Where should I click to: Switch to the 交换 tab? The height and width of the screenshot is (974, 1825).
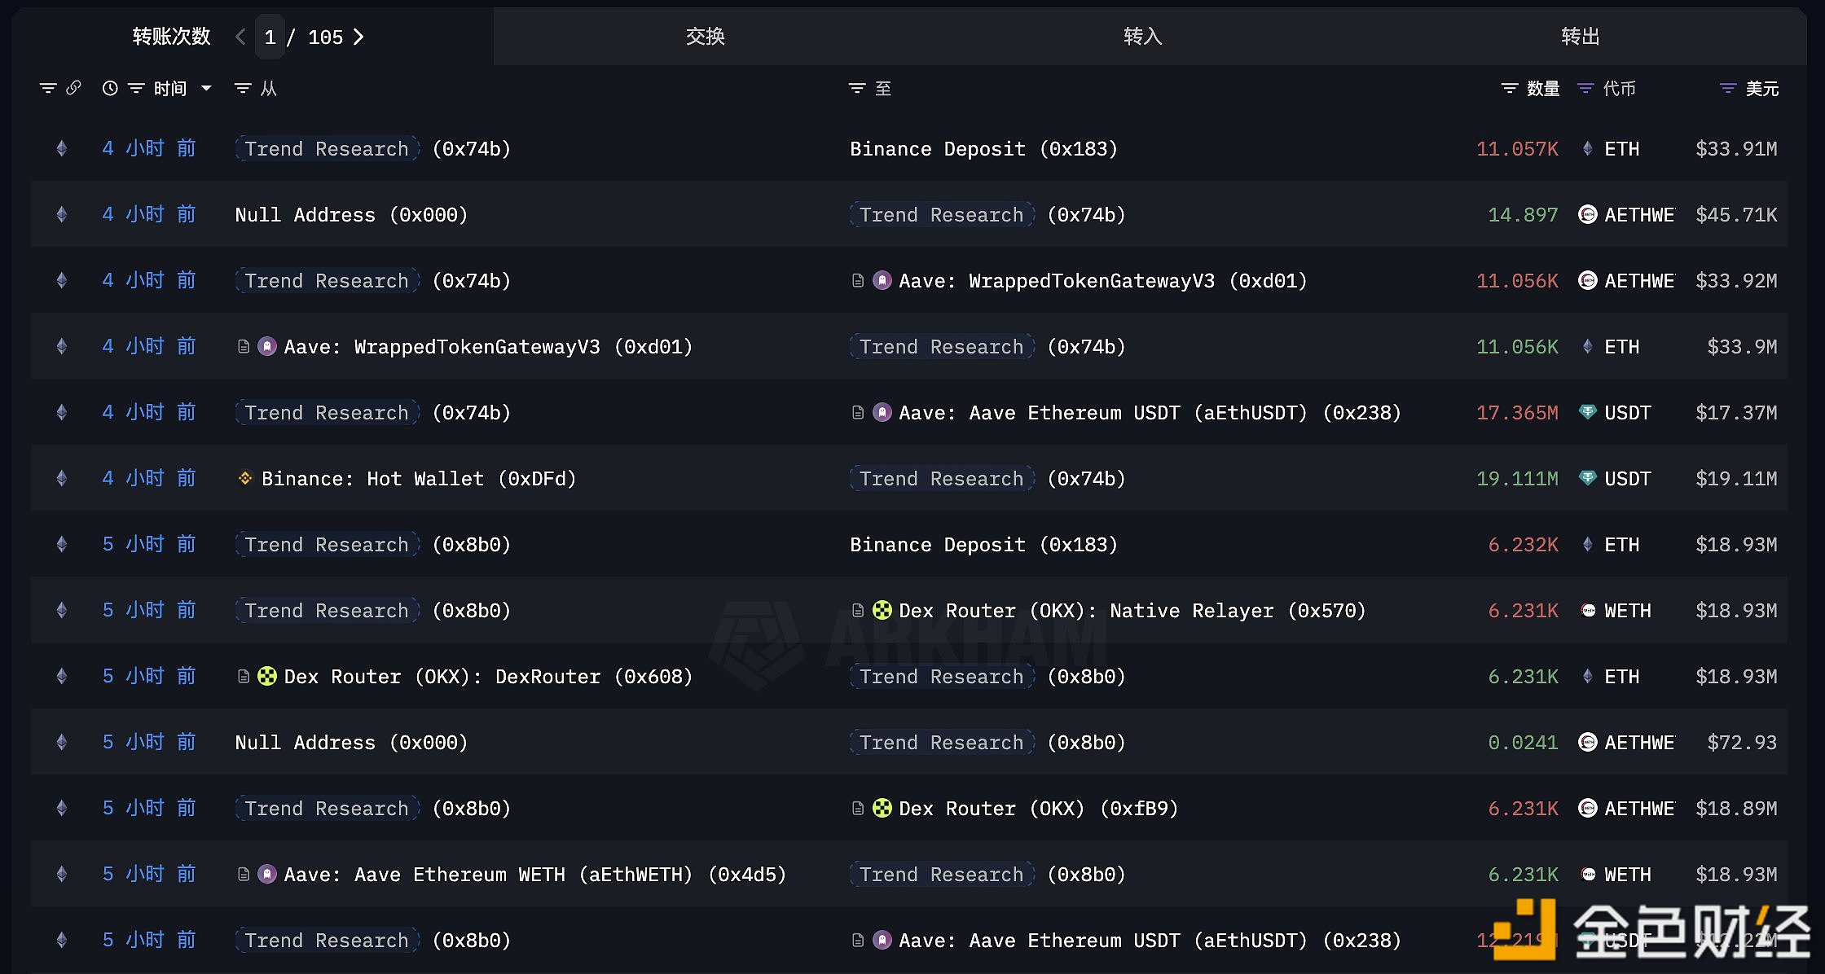(705, 37)
